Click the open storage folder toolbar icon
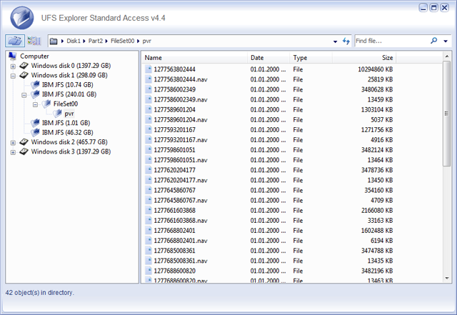This screenshot has height=315, width=457. pos(15,41)
